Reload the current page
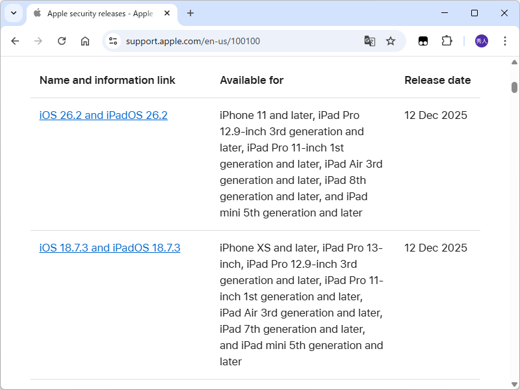 pos(62,40)
